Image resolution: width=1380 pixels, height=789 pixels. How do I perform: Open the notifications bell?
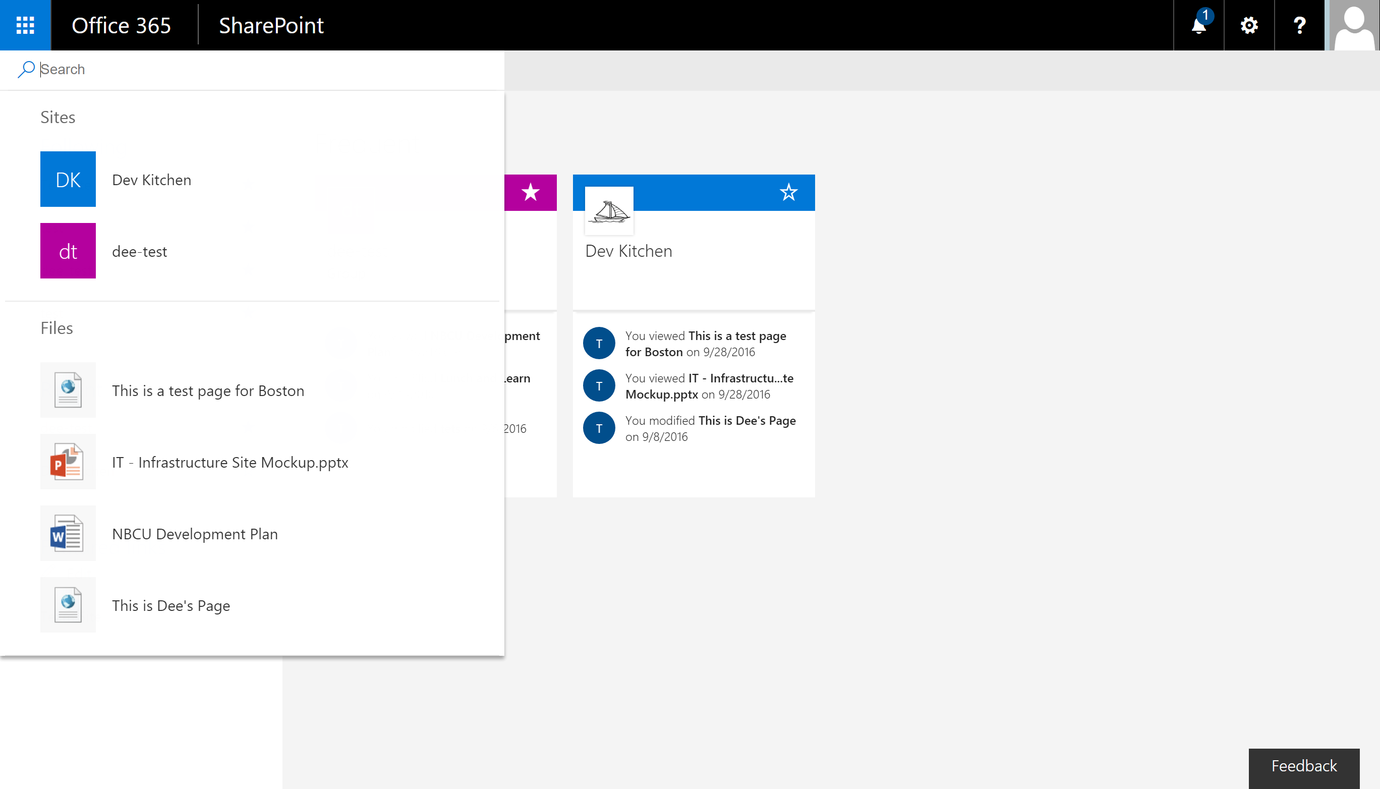[1198, 25]
